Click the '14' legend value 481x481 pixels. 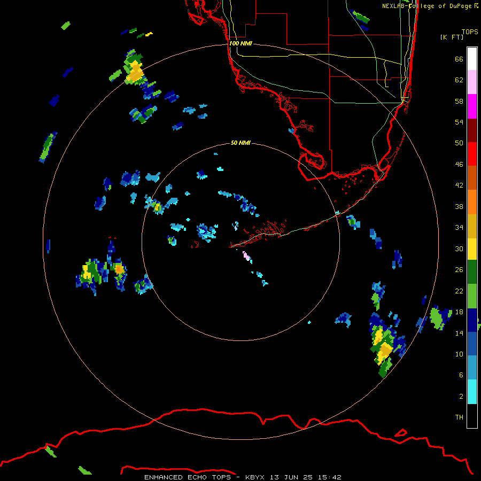click(x=459, y=333)
